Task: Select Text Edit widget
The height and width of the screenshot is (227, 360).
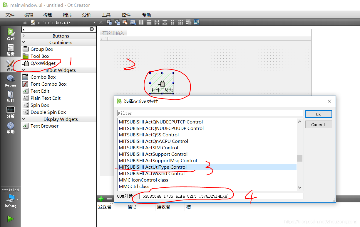Action: click(40, 91)
